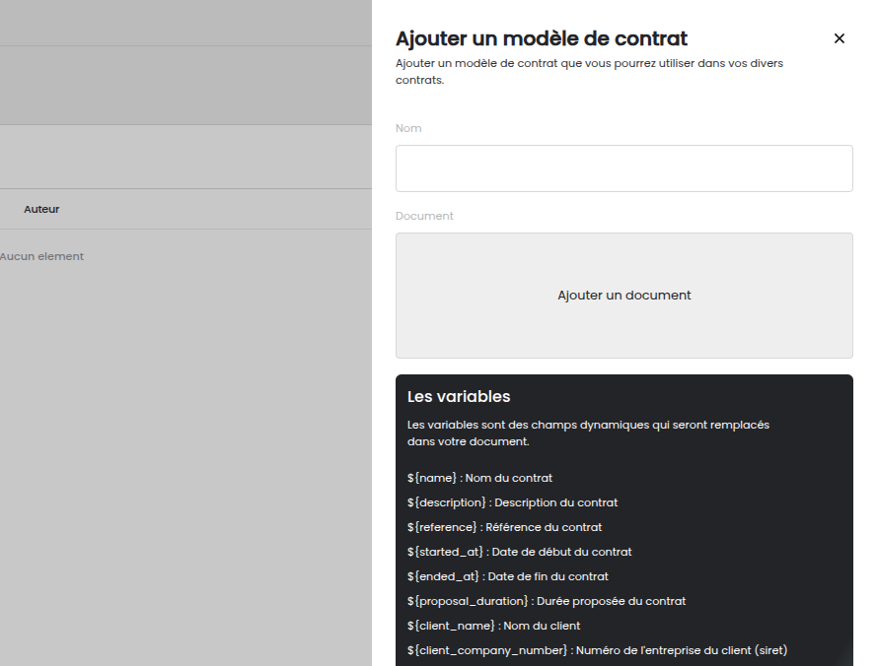The image size is (877, 666).
Task: Click the Ajouter un document upload area
Action: pyautogui.click(x=623, y=295)
